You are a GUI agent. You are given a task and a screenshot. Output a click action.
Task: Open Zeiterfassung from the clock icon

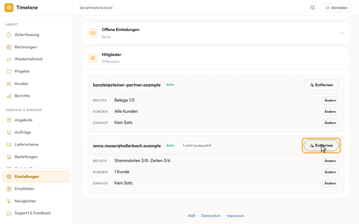click(9, 35)
